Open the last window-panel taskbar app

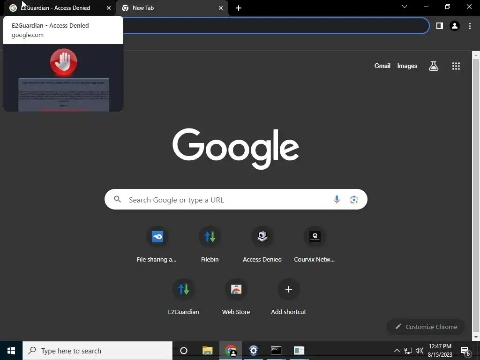(x=299, y=351)
